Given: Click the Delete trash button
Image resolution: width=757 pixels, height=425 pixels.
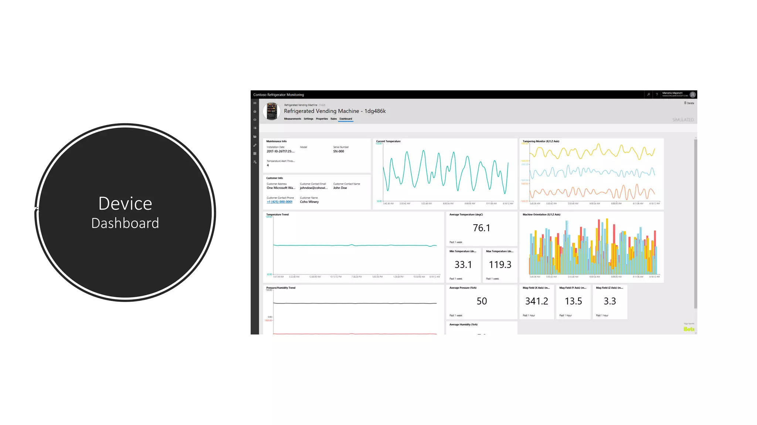Looking at the screenshot, I should tap(689, 103).
